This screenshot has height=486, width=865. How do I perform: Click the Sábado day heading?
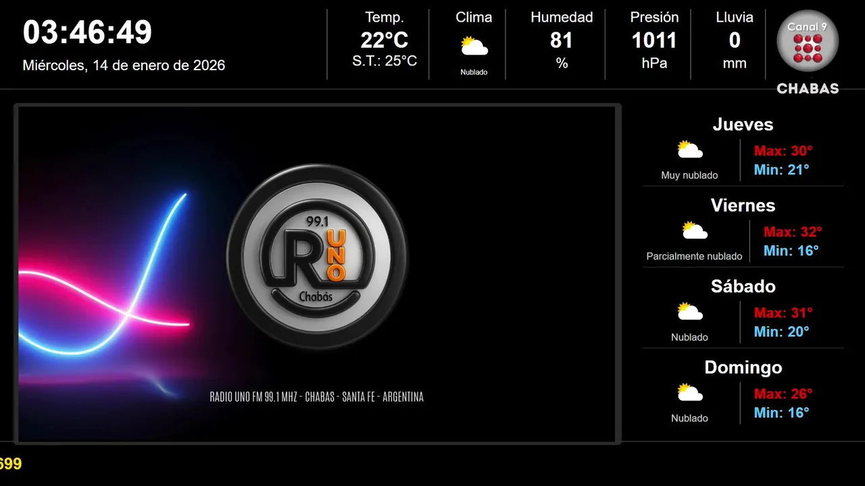click(743, 286)
